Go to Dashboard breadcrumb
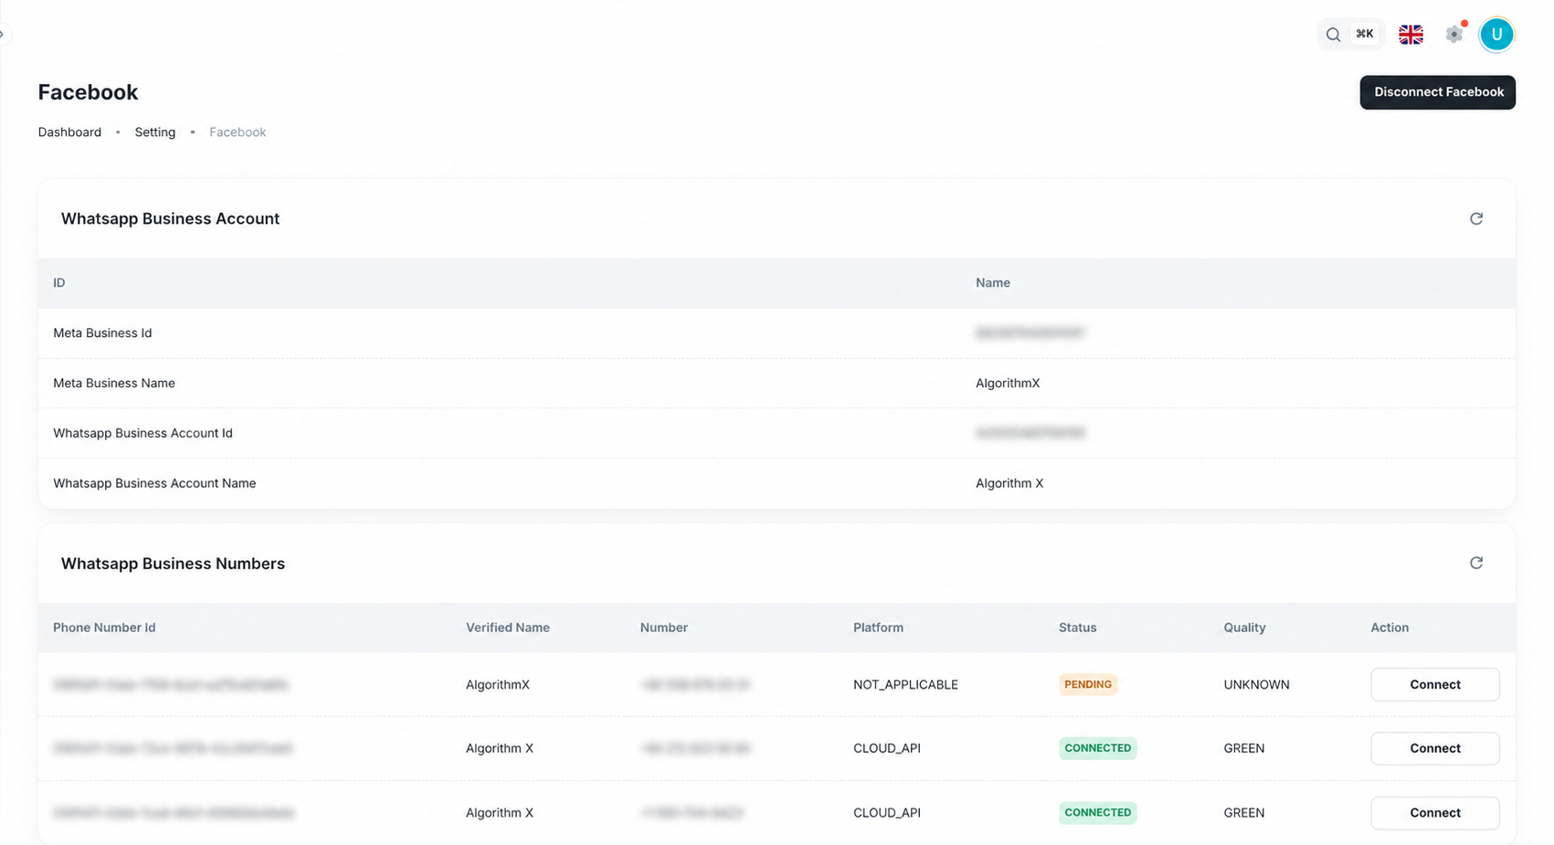The width and height of the screenshot is (1554, 845). (69, 132)
